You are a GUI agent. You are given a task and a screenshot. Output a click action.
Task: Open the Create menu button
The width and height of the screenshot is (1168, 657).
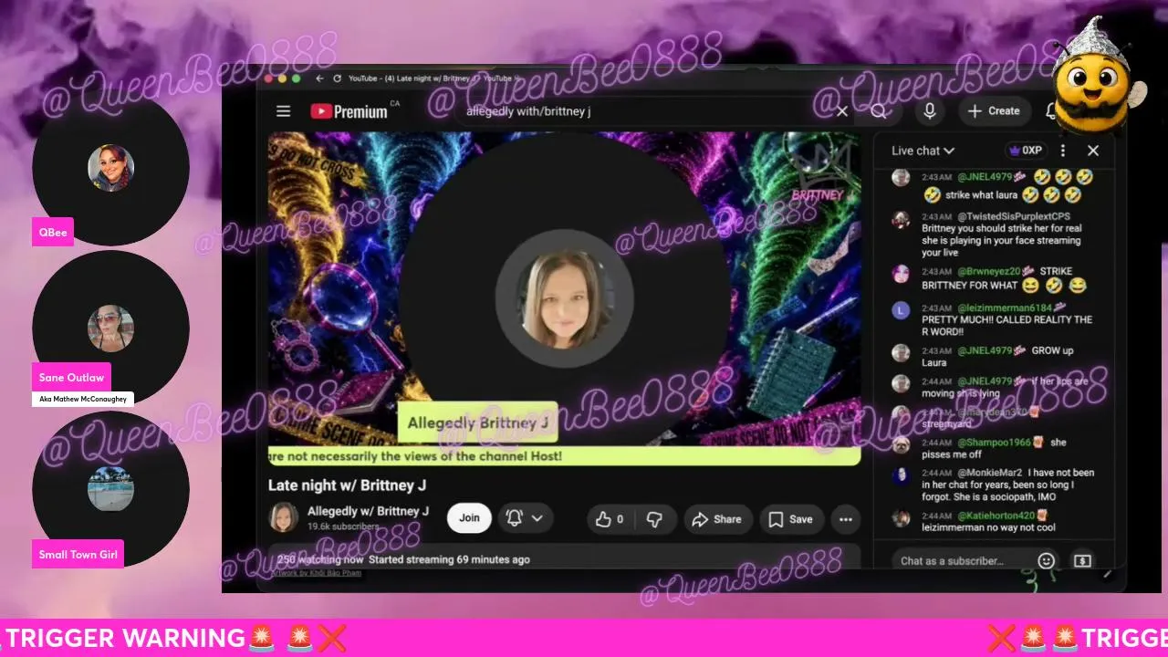pyautogui.click(x=994, y=111)
